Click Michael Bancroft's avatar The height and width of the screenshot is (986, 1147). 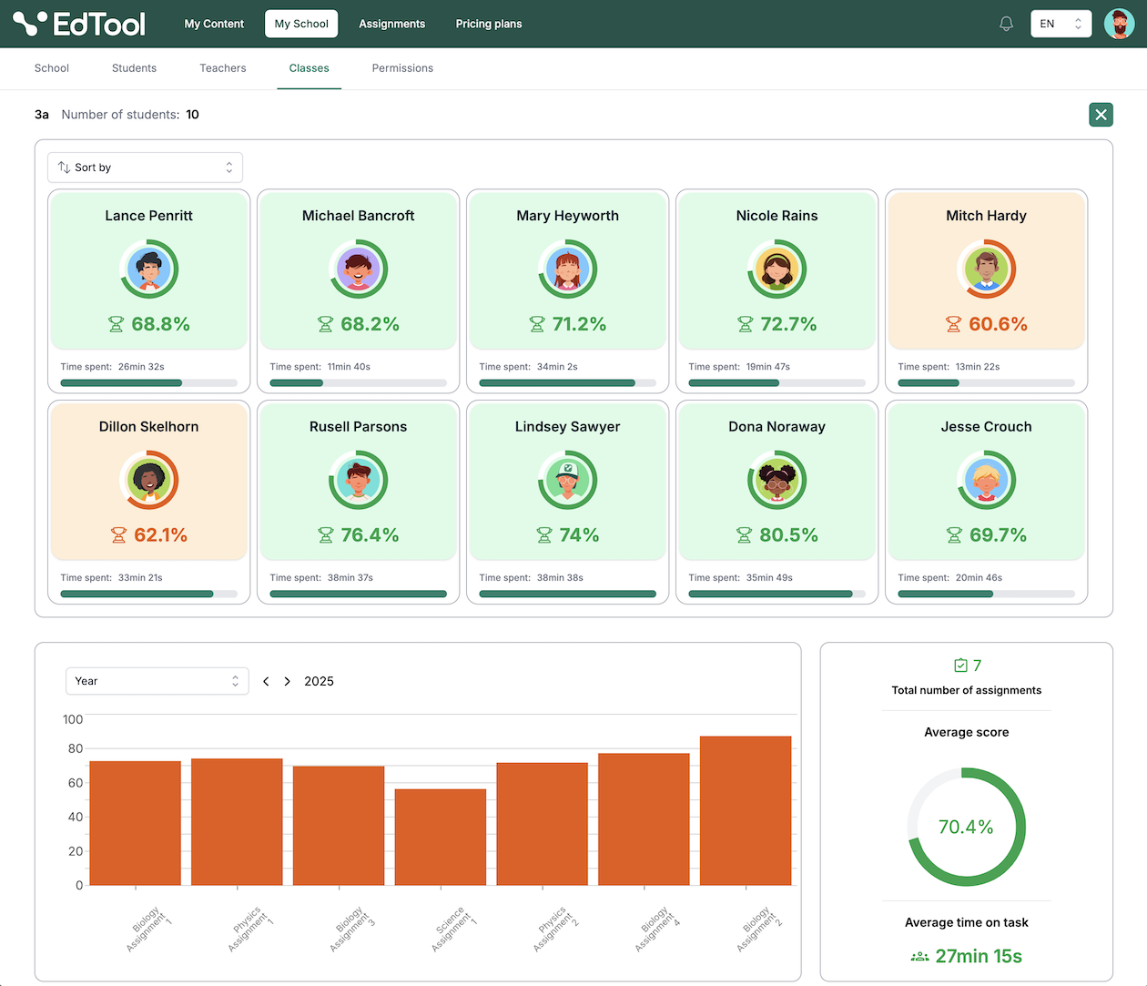pos(359,269)
